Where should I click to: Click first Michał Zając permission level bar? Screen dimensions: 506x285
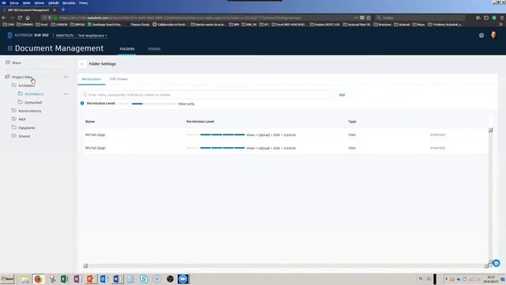[216, 135]
